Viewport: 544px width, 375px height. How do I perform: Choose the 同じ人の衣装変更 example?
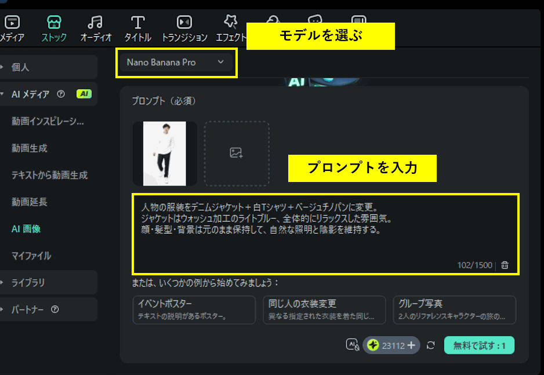(x=324, y=310)
